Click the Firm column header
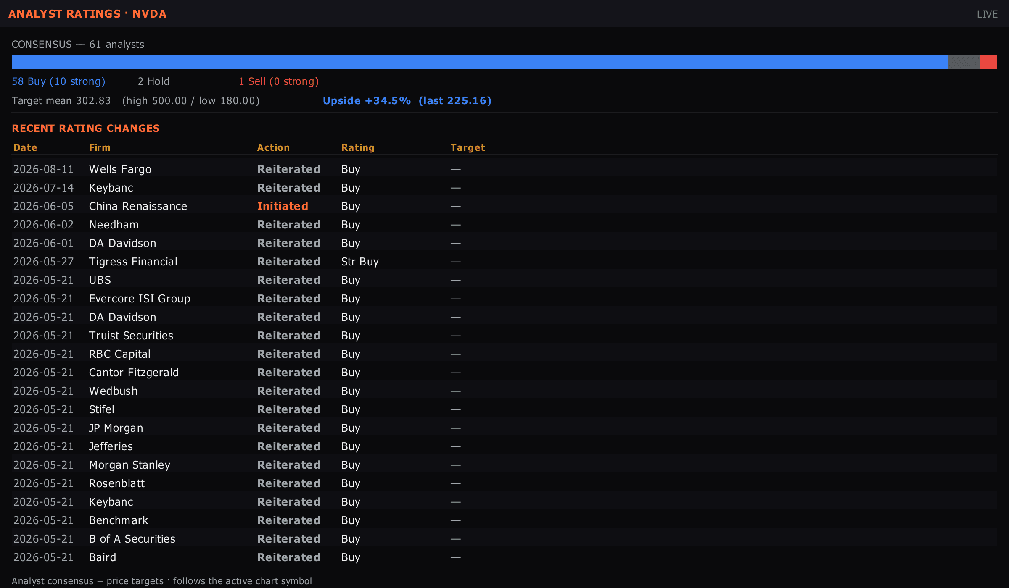This screenshot has width=1009, height=588. 100,148
